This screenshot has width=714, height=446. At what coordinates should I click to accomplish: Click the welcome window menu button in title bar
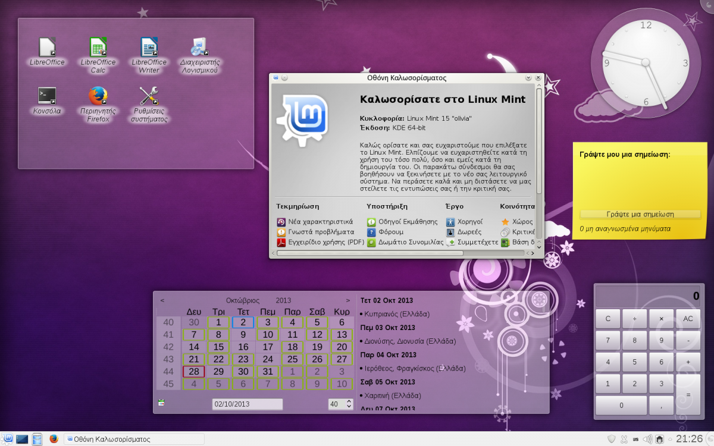275,77
